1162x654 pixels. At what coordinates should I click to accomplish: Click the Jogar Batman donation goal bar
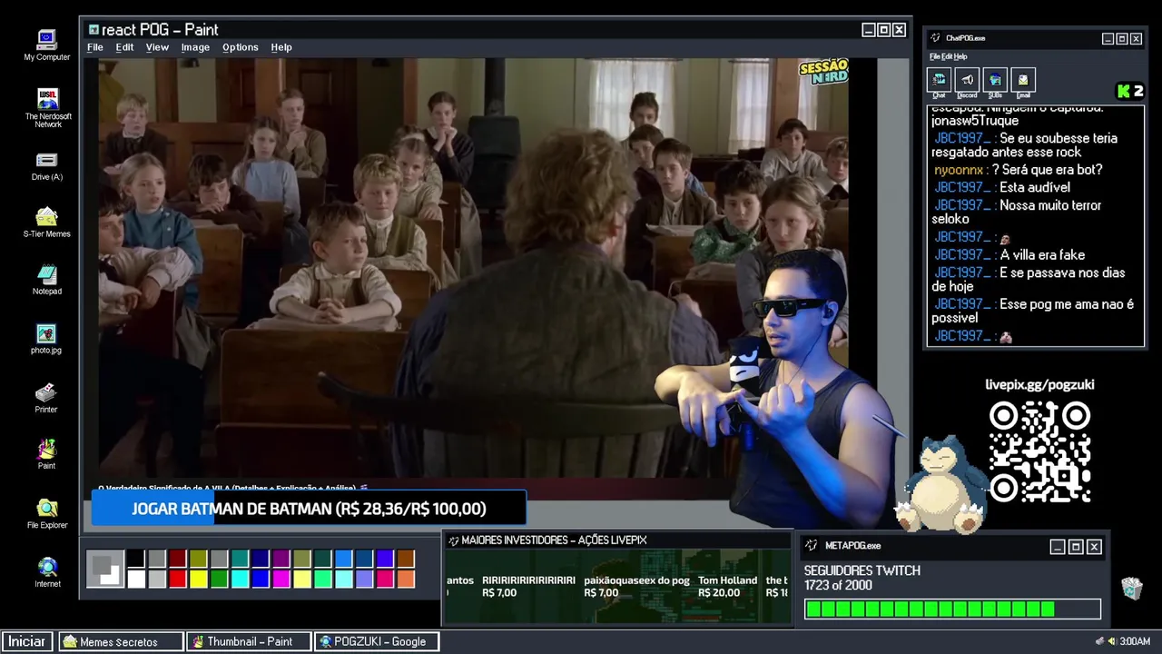[x=309, y=509]
